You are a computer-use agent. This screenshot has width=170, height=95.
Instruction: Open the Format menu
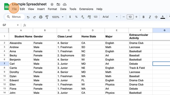pos(52,9)
